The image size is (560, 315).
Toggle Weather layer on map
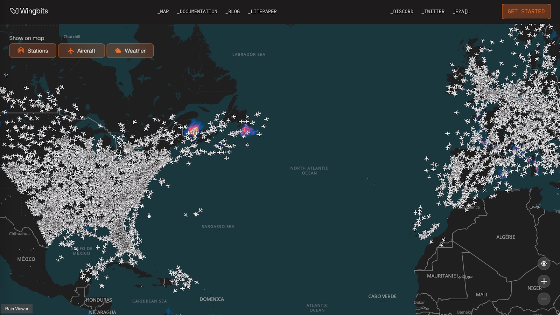click(x=130, y=51)
